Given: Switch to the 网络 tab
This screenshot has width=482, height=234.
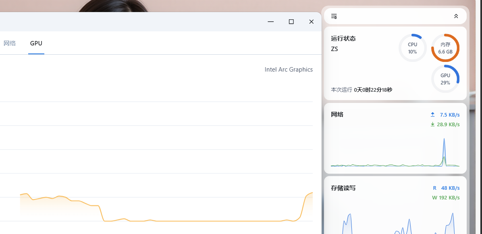Looking at the screenshot, I should click(x=10, y=43).
